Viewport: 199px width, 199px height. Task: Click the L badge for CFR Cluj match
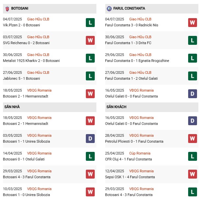click(x=192, y=156)
